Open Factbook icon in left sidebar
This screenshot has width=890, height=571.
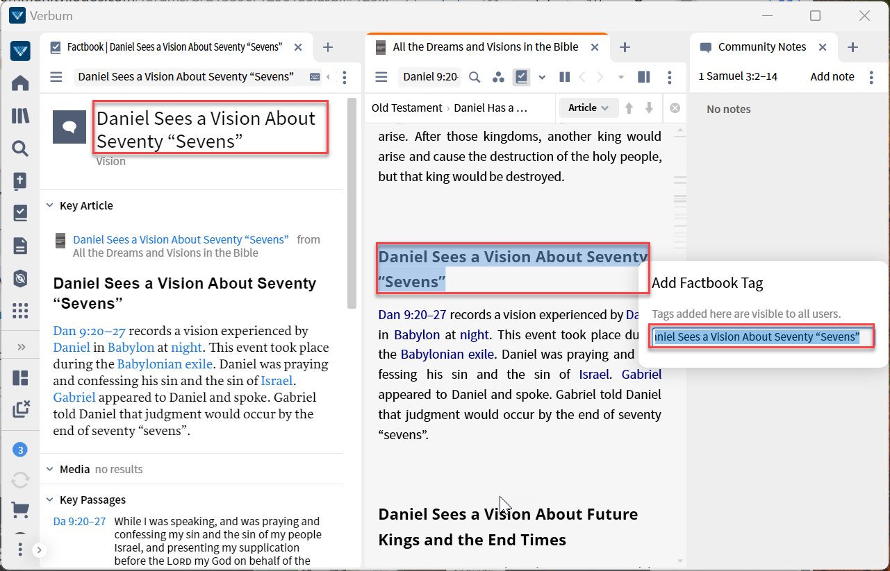(x=20, y=213)
